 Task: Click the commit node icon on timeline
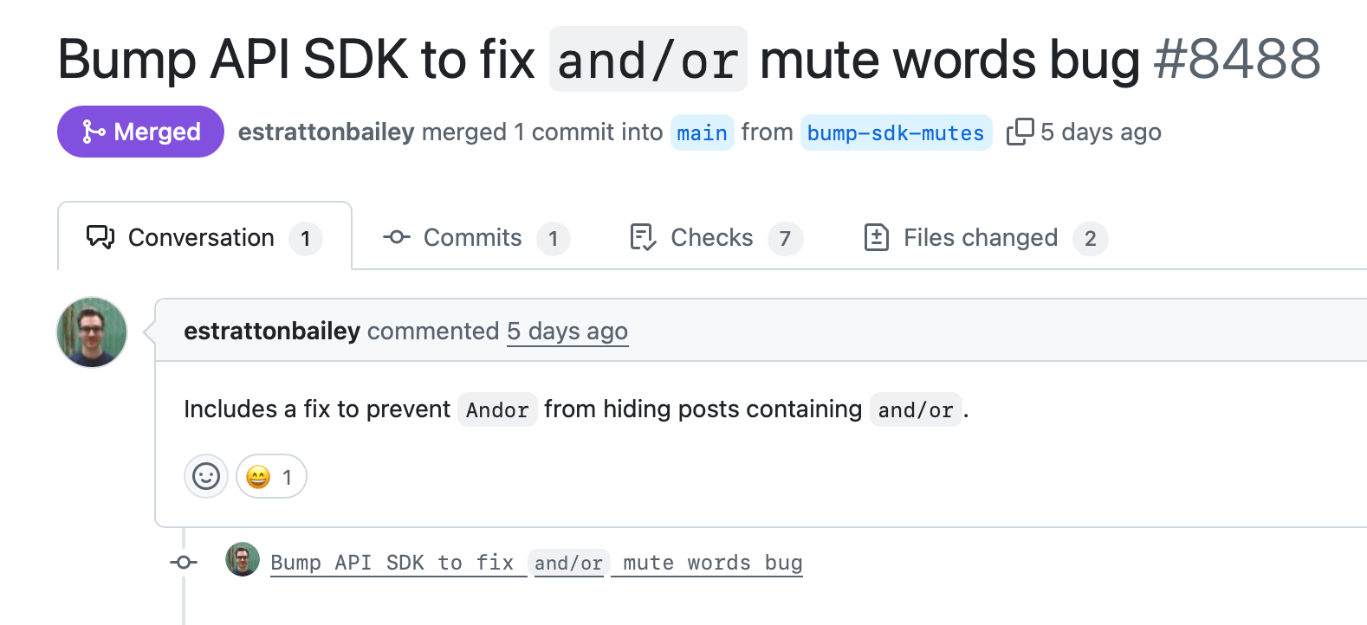coord(184,563)
